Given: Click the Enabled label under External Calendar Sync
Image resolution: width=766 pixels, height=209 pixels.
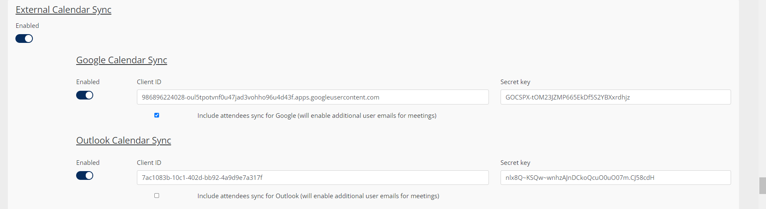Looking at the screenshot, I should pos(27,26).
